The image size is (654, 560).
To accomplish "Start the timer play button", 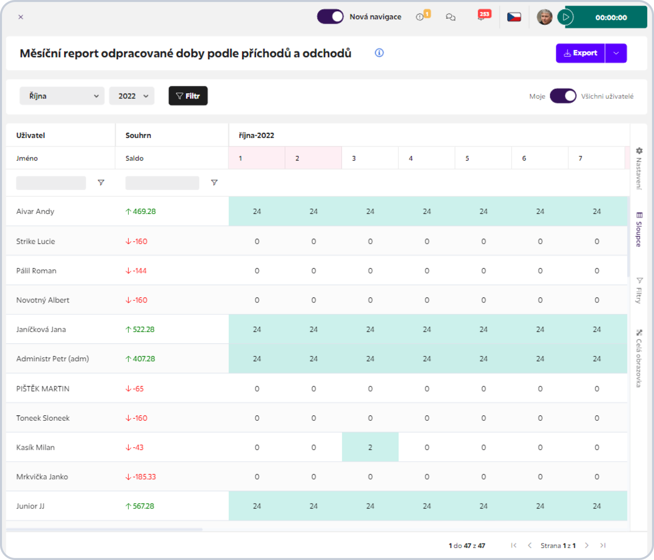I will point(566,17).
